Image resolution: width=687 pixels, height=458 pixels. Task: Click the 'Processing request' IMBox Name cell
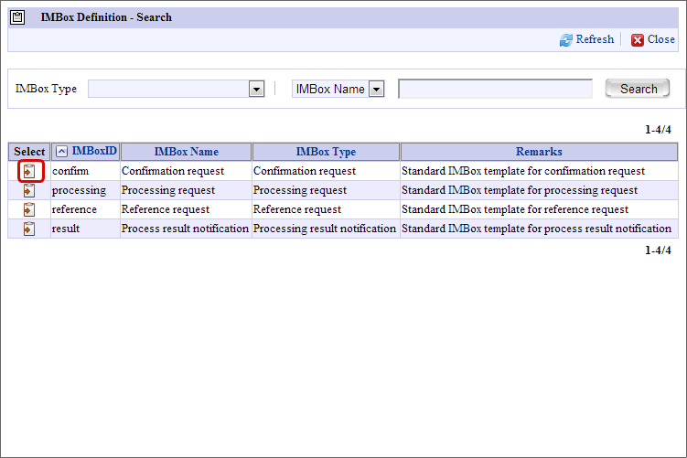click(186, 190)
